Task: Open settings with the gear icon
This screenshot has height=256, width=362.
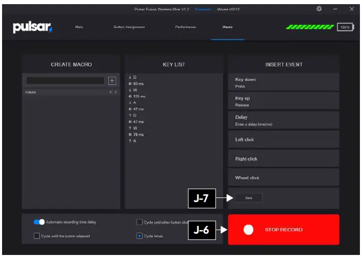Action: point(319,9)
